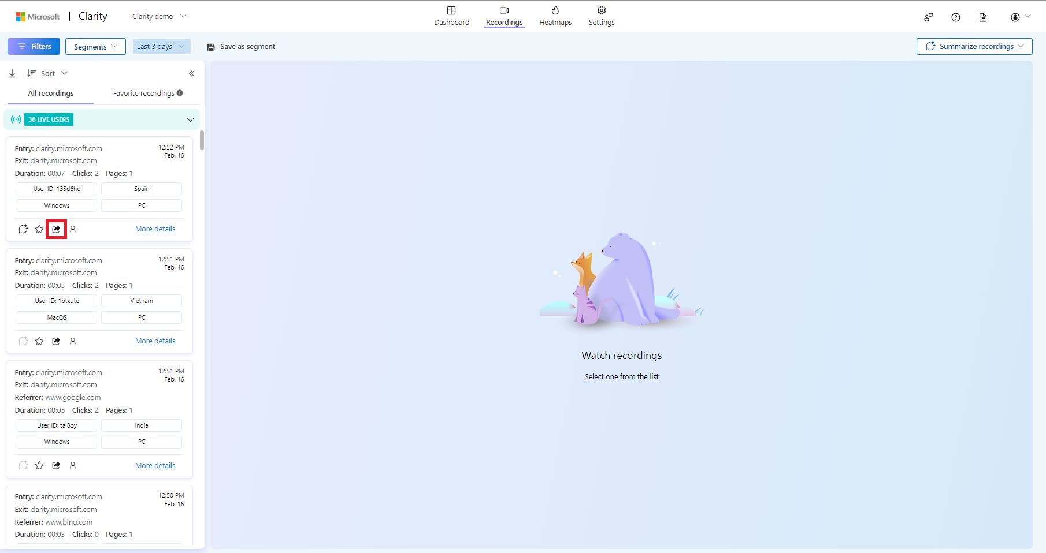Click user icon on Spain recording

click(73, 229)
